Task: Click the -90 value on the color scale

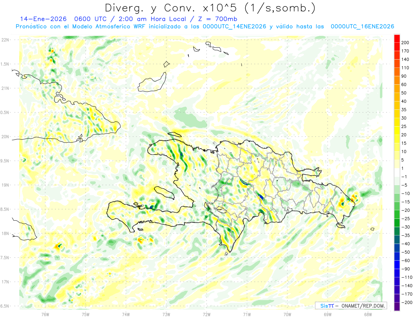Action: [x=406, y=269]
